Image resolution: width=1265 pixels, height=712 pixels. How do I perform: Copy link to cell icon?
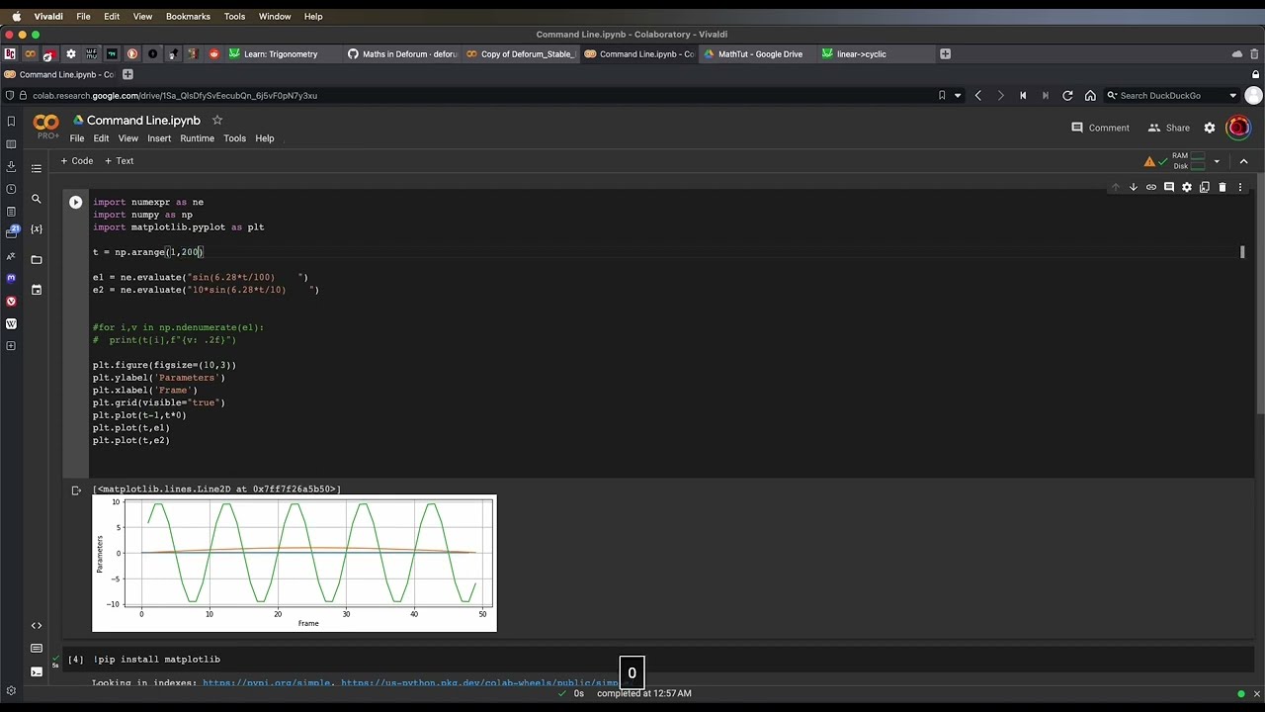tap(1151, 187)
